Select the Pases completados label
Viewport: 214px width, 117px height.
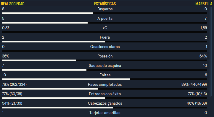[105, 85]
